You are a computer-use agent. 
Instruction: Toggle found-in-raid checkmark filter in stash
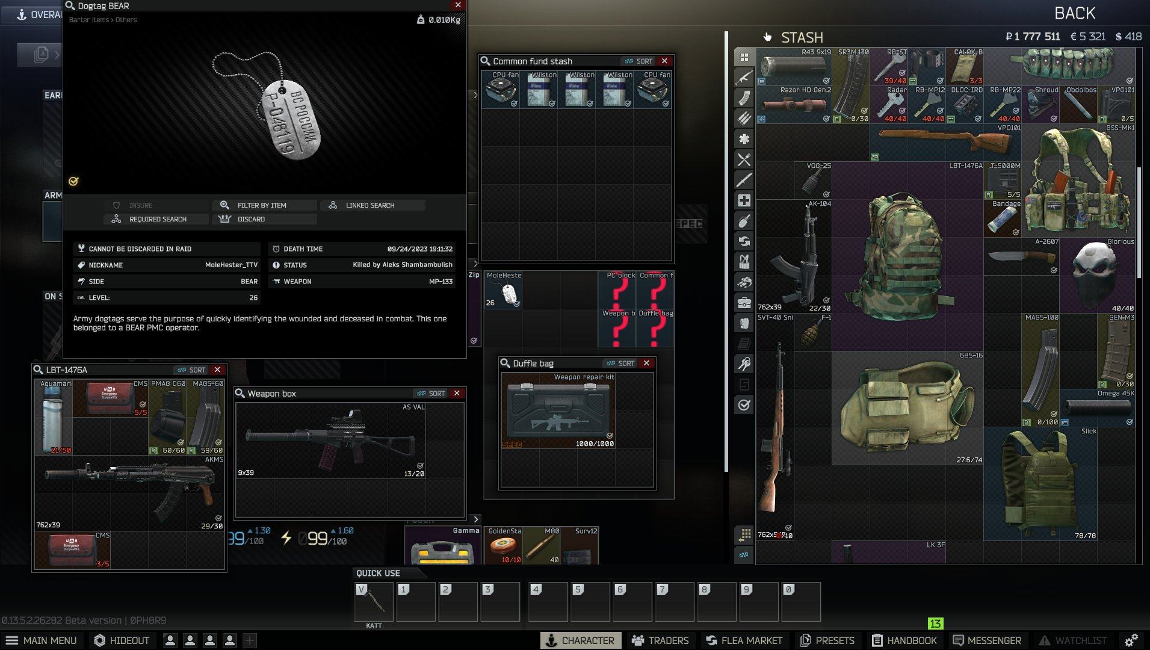(x=744, y=405)
